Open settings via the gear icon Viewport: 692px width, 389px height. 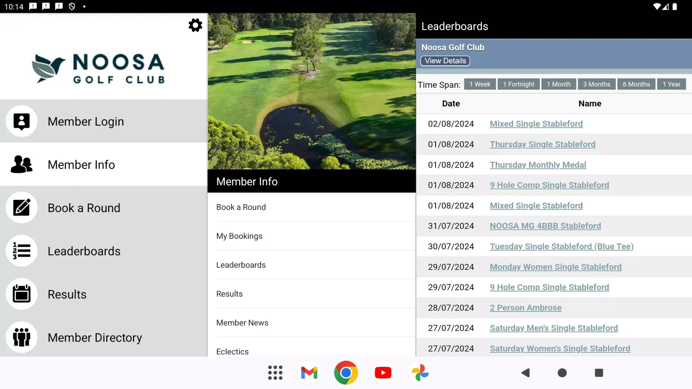click(x=195, y=25)
